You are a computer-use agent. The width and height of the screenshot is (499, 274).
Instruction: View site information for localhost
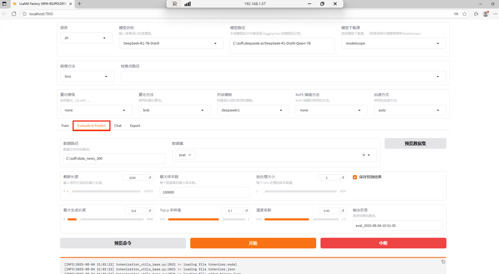(x=25, y=14)
